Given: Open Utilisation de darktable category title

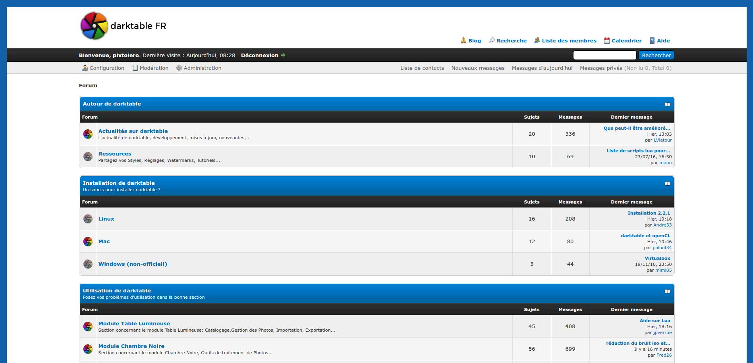Looking at the screenshot, I should point(117,290).
